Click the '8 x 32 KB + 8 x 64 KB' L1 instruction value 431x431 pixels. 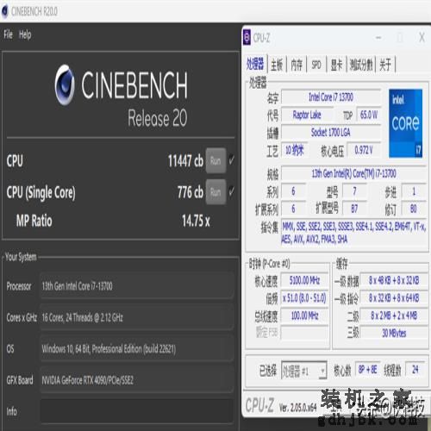(x=394, y=298)
